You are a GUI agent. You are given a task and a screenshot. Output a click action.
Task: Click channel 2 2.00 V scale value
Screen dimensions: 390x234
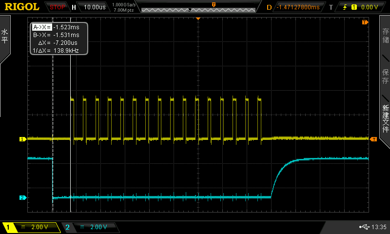[98, 227]
